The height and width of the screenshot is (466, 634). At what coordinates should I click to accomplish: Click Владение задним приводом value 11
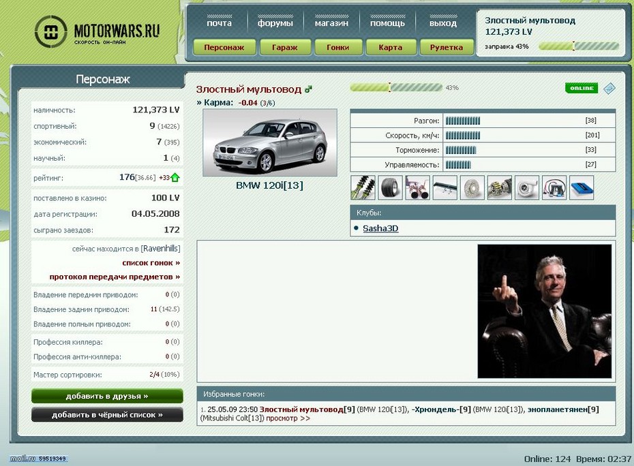click(153, 309)
